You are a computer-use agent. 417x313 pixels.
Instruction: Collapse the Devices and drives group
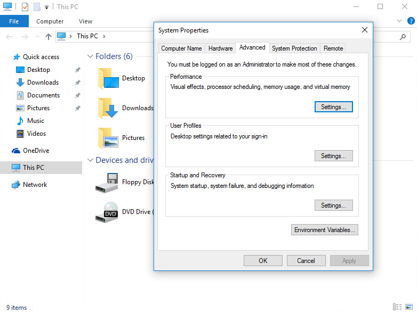[x=90, y=160]
